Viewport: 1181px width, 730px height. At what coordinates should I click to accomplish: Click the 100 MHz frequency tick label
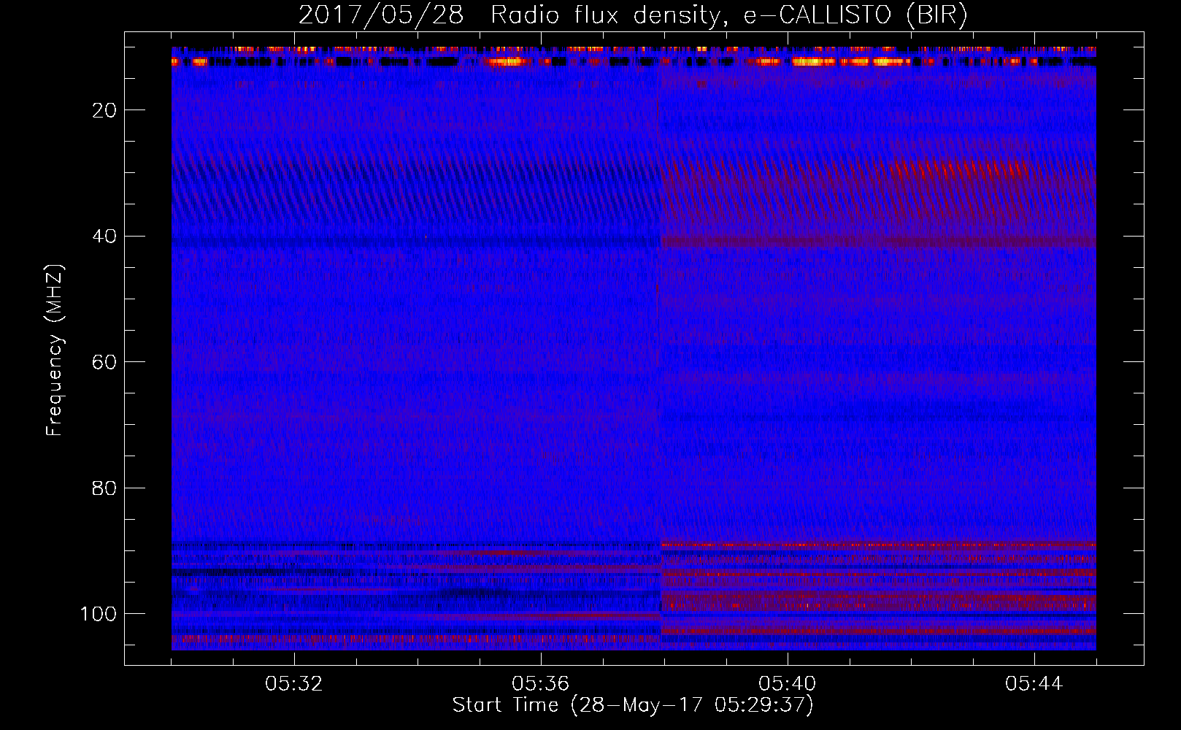tap(99, 614)
